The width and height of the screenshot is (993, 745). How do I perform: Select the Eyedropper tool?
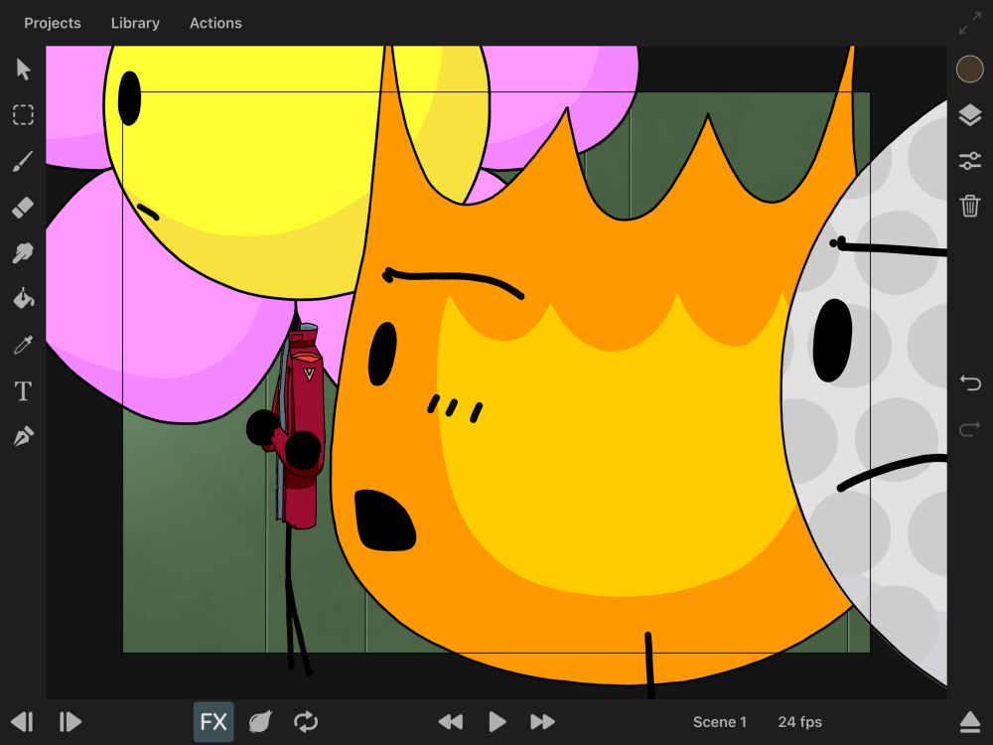tap(24, 345)
